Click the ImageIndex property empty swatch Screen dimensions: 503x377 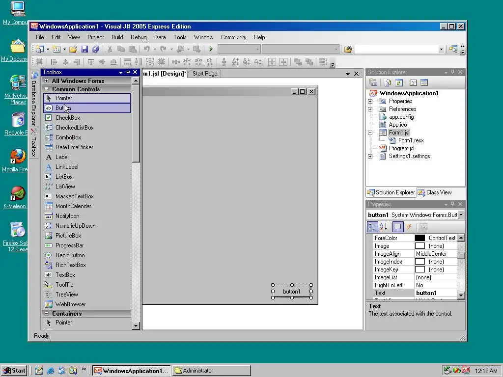(x=420, y=262)
